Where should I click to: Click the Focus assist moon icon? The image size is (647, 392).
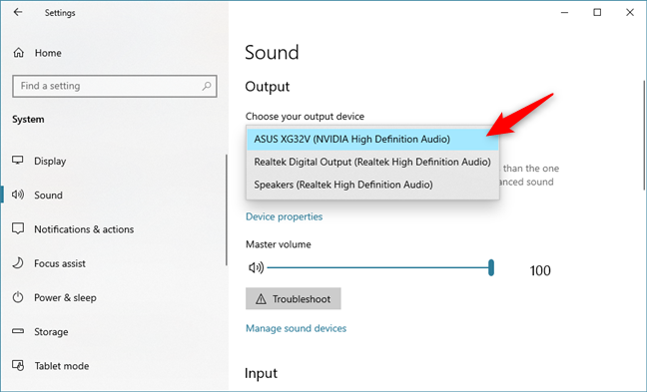coord(18,262)
